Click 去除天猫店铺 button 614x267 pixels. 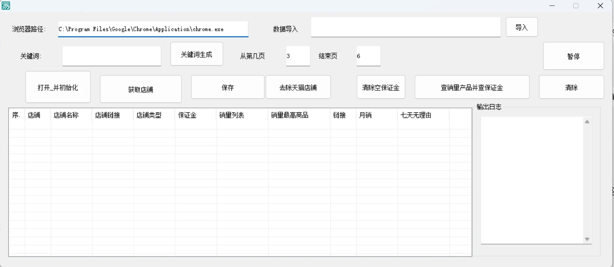(298, 88)
